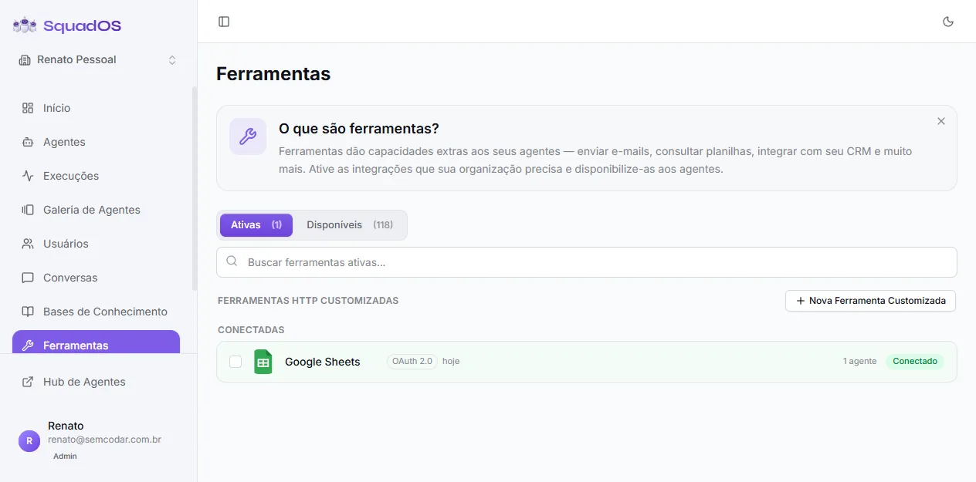
Task: Open Bases de Conhecimento
Action: point(96,312)
